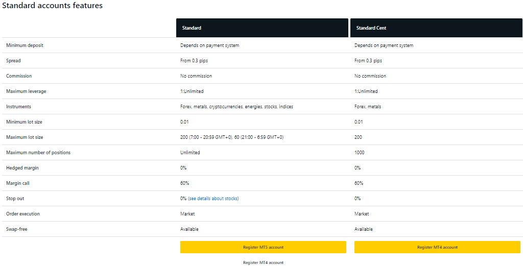Select the Commission row label

tap(19, 76)
